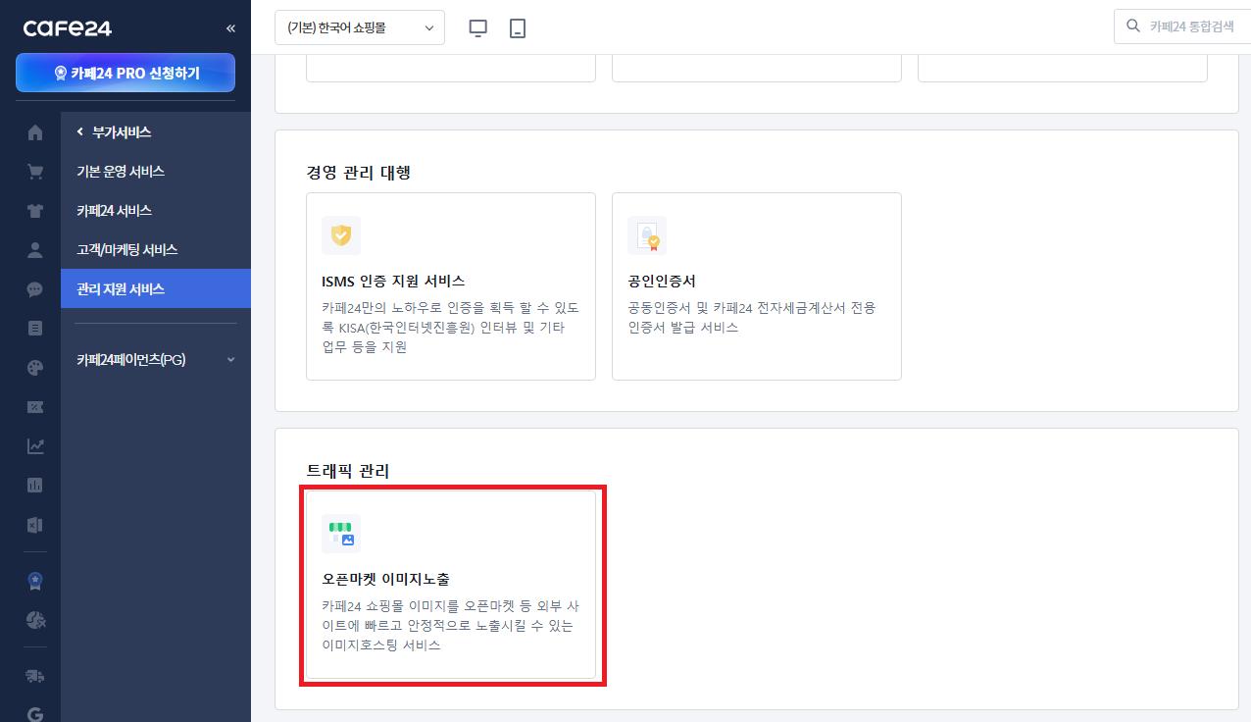This screenshot has height=722, width=1251.
Task: Open the line graph analytics icon
Action: pyautogui.click(x=35, y=446)
